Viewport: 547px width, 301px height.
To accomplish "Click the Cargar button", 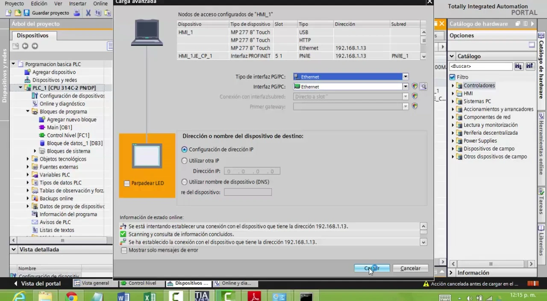I will point(372,268).
